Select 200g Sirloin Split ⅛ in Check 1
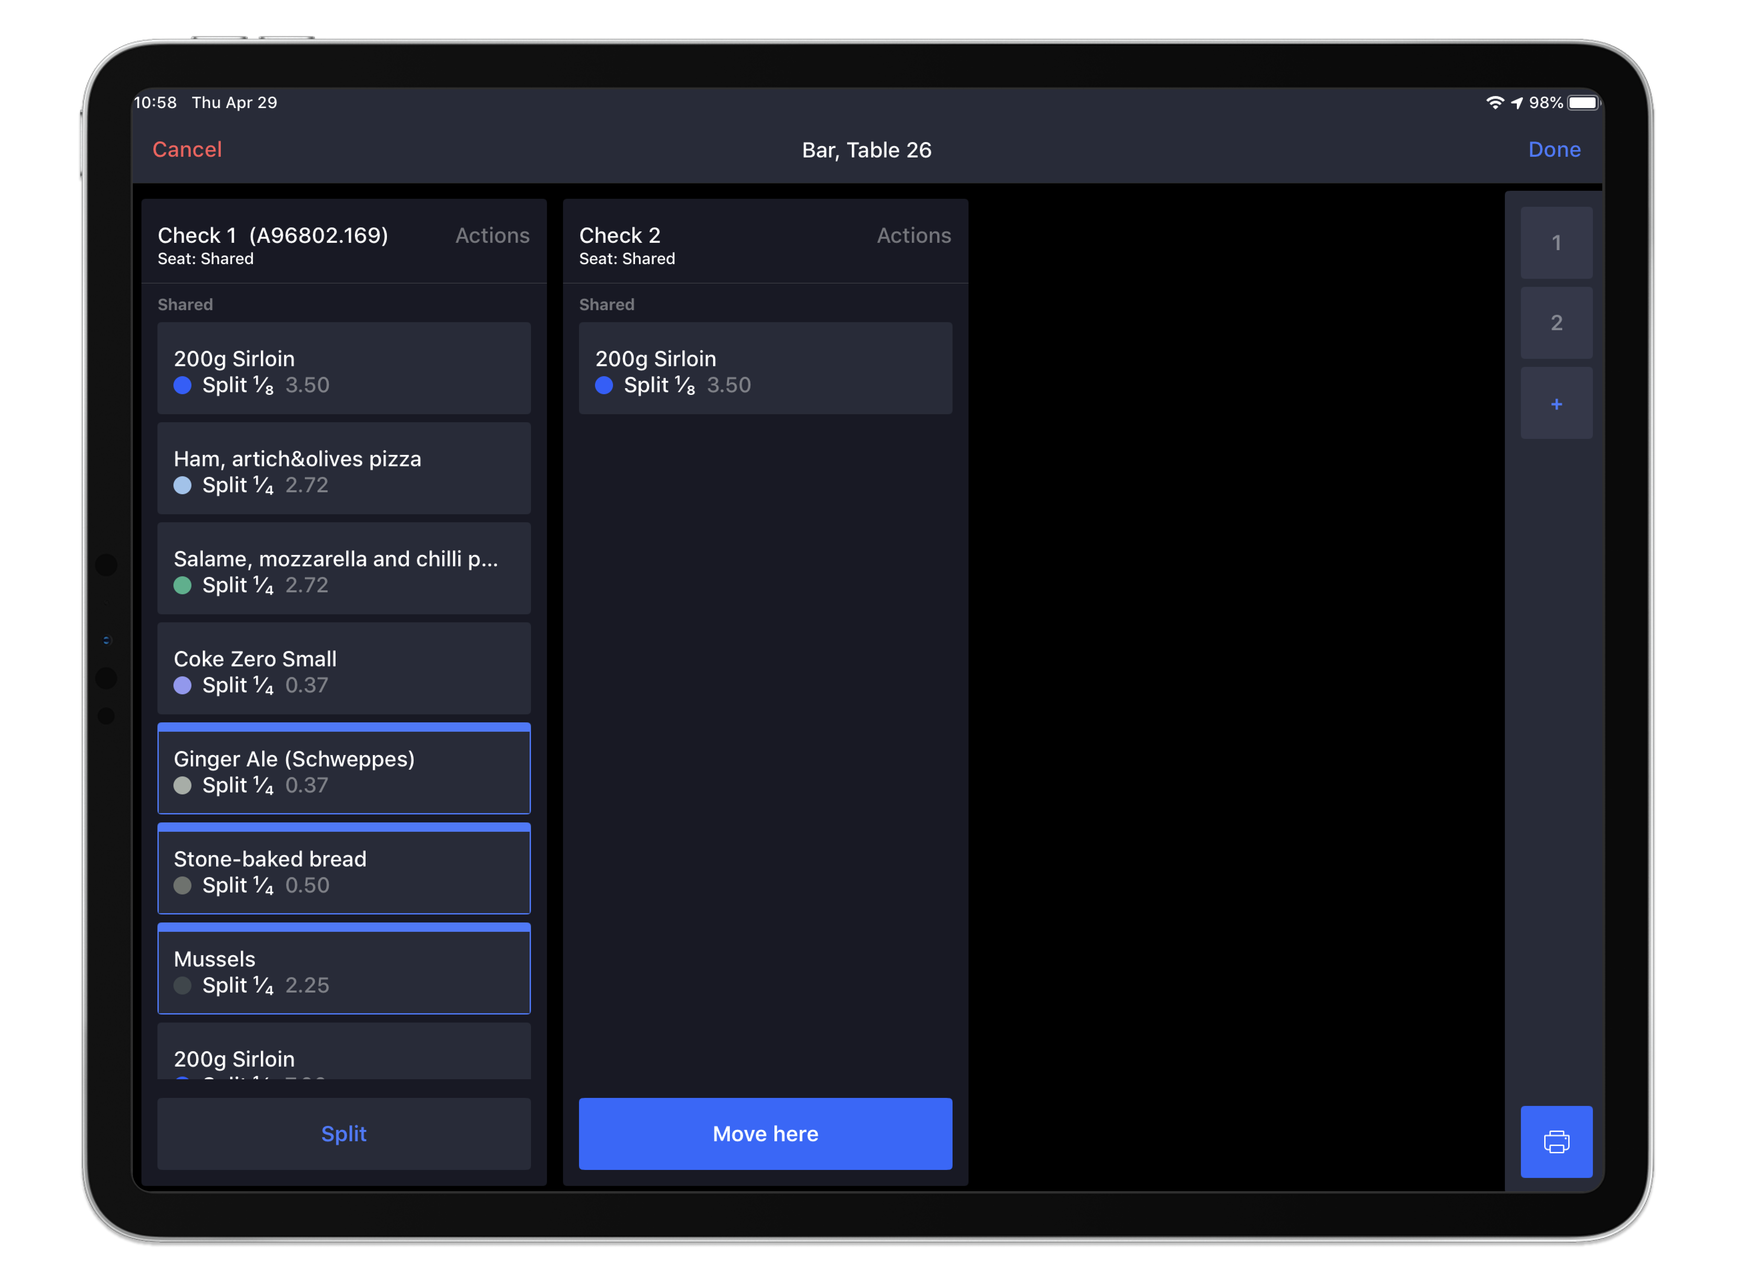 tap(344, 369)
